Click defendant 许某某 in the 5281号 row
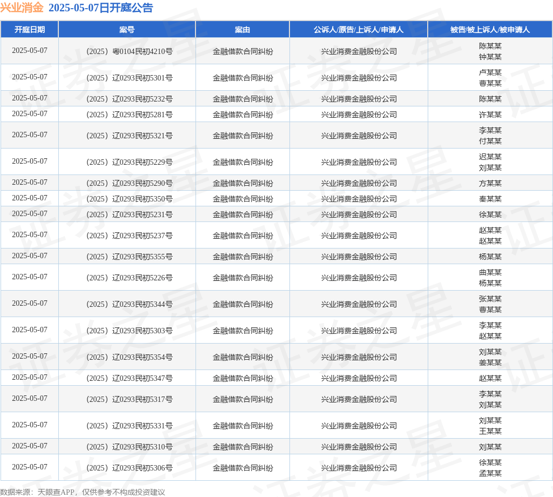This screenshot has height=497, width=553. pos(490,115)
